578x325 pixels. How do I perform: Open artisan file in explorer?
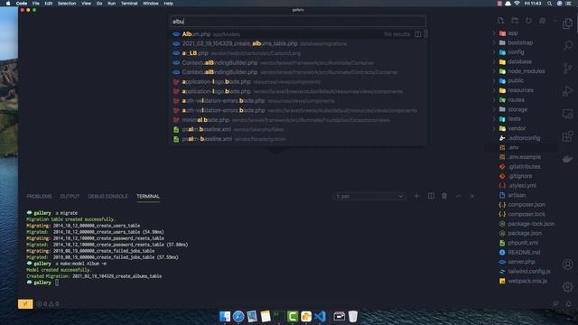pyautogui.click(x=517, y=195)
